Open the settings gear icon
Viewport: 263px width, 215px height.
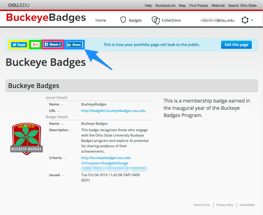[x=245, y=20]
